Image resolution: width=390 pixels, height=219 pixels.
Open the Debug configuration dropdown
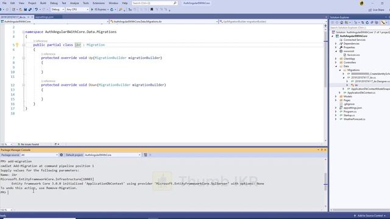[x=57, y=10]
